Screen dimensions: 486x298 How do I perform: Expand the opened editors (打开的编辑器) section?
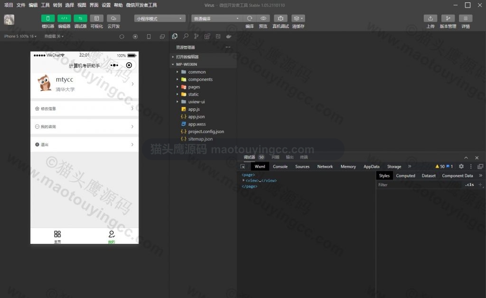203,57
